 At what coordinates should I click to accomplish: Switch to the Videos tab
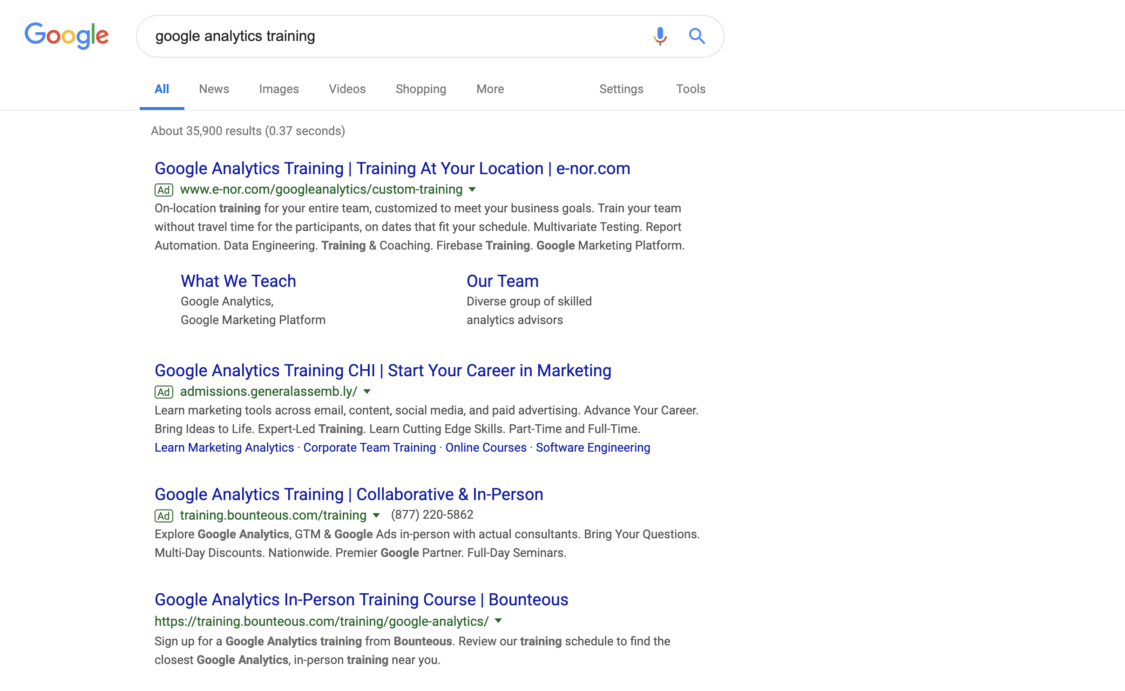coord(347,89)
